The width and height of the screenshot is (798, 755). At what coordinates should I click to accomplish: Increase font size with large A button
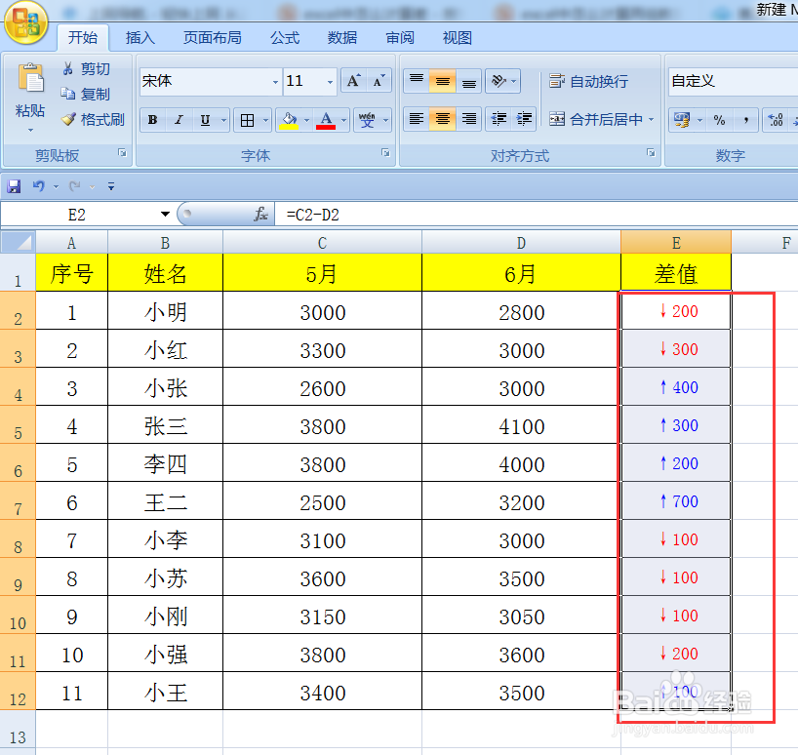(353, 80)
